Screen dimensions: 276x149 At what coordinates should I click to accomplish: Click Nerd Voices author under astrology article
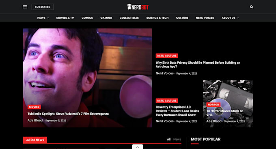click(x=164, y=73)
